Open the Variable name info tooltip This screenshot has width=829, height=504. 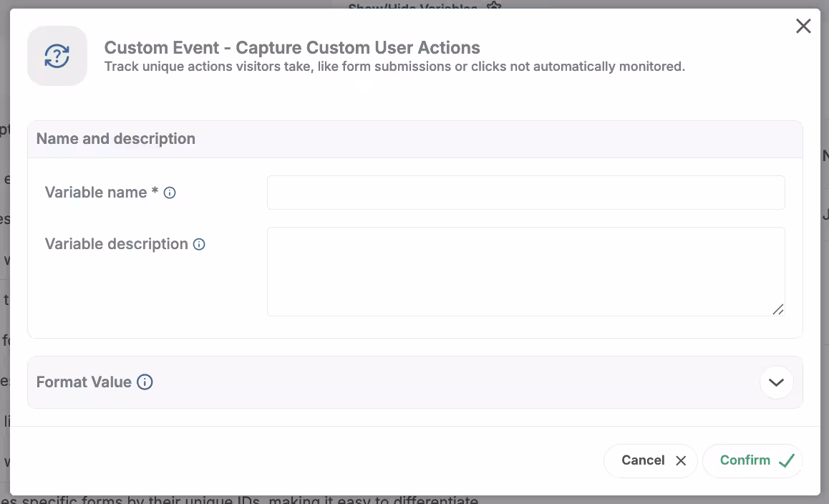(x=170, y=192)
